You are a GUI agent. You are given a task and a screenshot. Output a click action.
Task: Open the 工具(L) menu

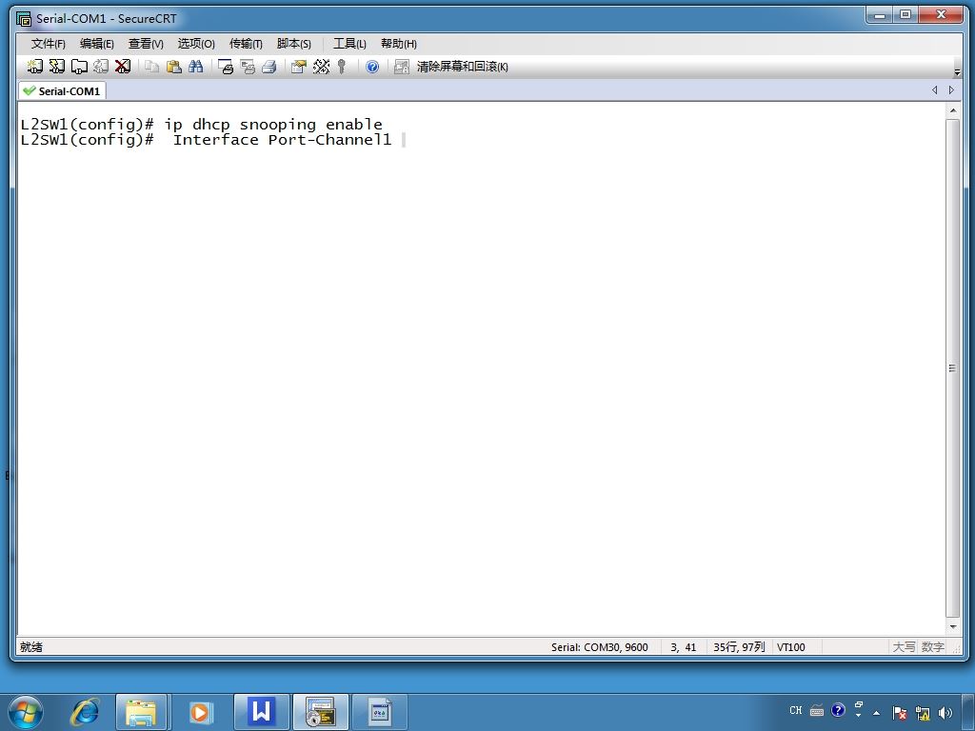pyautogui.click(x=349, y=44)
